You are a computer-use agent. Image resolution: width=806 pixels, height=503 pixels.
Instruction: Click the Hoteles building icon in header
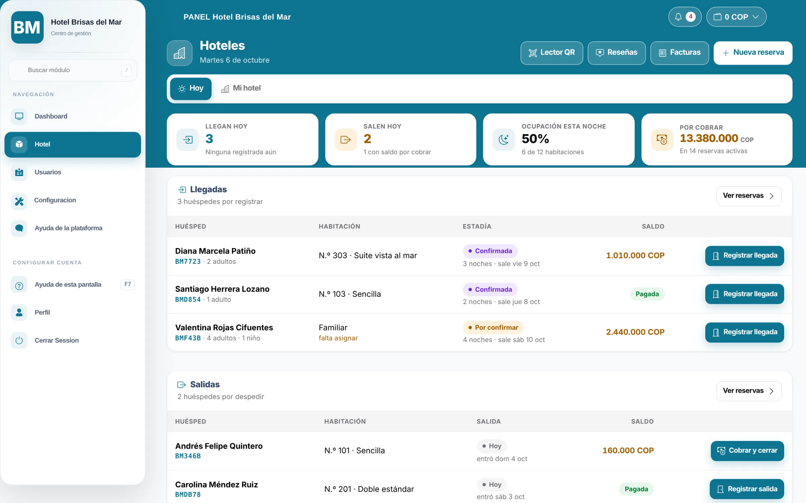pos(180,53)
